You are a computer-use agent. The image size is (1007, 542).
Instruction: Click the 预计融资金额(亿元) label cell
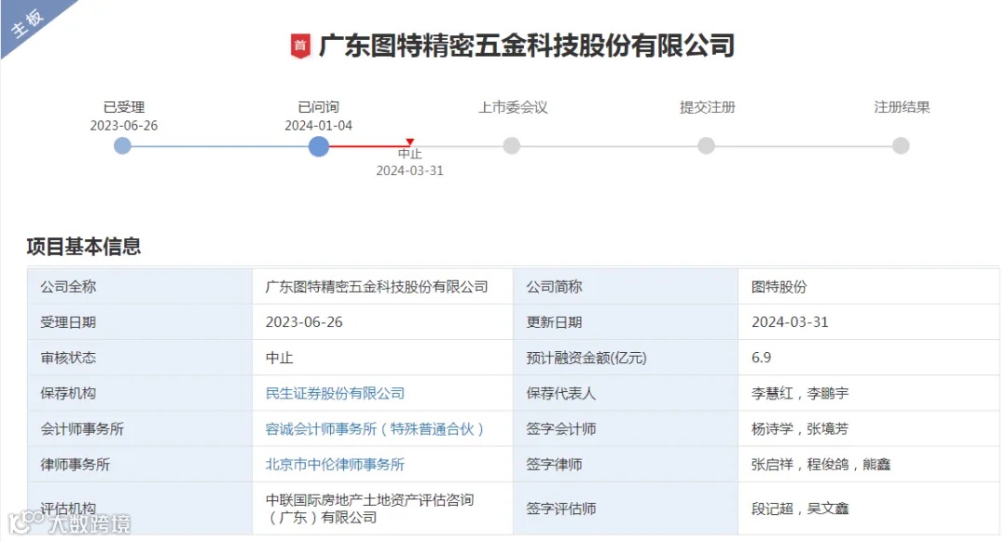625,358
